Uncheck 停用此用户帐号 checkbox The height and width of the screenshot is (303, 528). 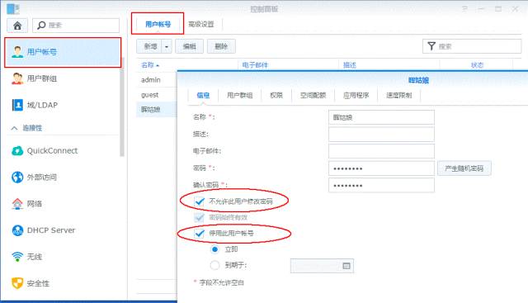(x=200, y=233)
